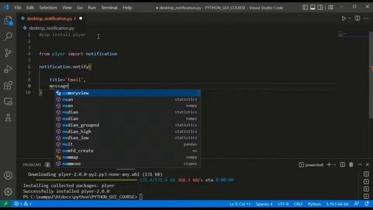This screenshot has width=373, height=210.
Task: Show errors and warnings count
Action: click(23, 204)
